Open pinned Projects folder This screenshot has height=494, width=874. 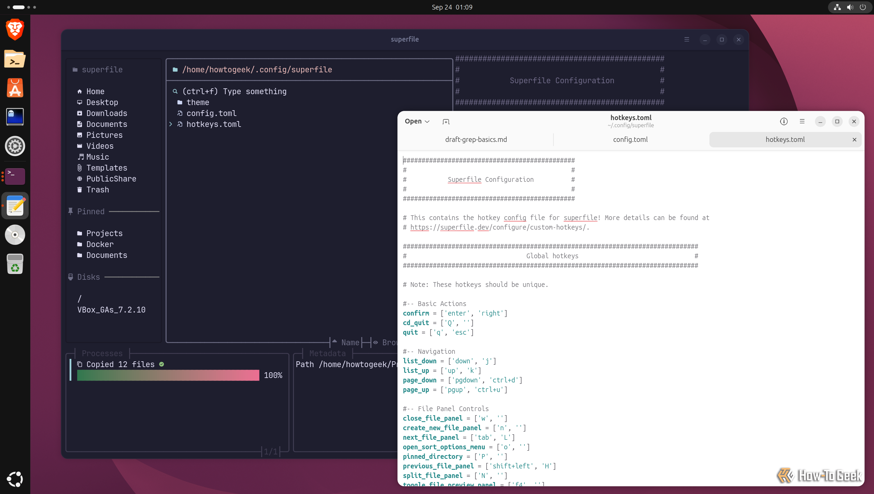click(100, 233)
